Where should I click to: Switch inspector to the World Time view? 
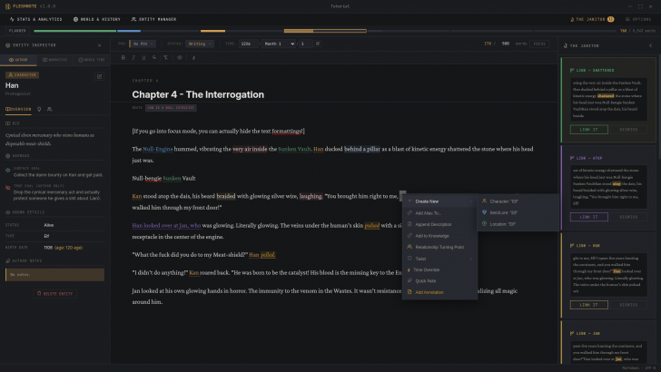(x=92, y=60)
